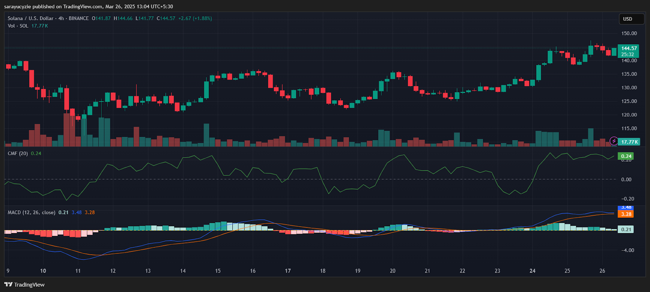The image size is (650, 292).
Task: Click the current price label 144.57
Action: tap(628, 48)
